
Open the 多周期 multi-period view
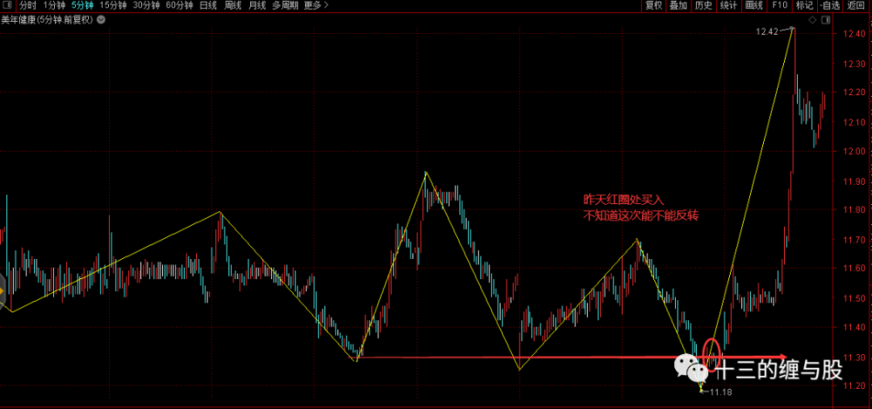284,5
